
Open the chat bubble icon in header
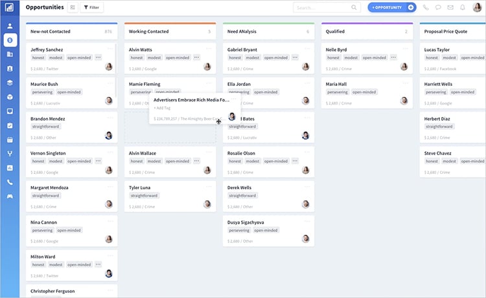(x=438, y=8)
